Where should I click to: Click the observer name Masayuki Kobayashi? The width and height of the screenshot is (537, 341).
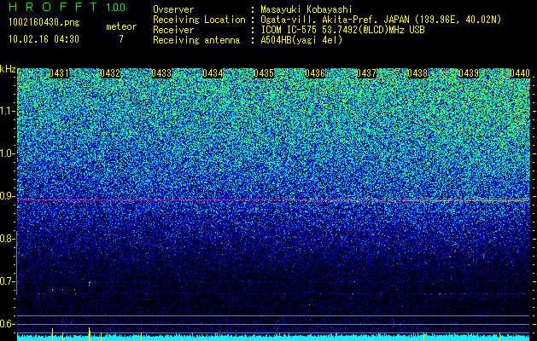click(x=306, y=9)
